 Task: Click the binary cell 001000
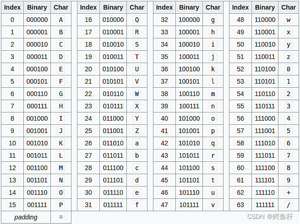37,118
